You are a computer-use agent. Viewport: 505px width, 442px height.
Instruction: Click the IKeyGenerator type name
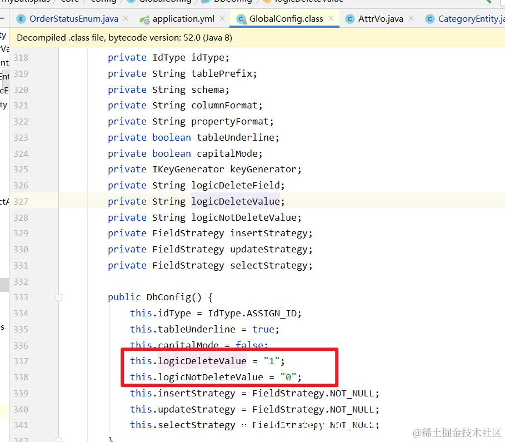[188, 169]
